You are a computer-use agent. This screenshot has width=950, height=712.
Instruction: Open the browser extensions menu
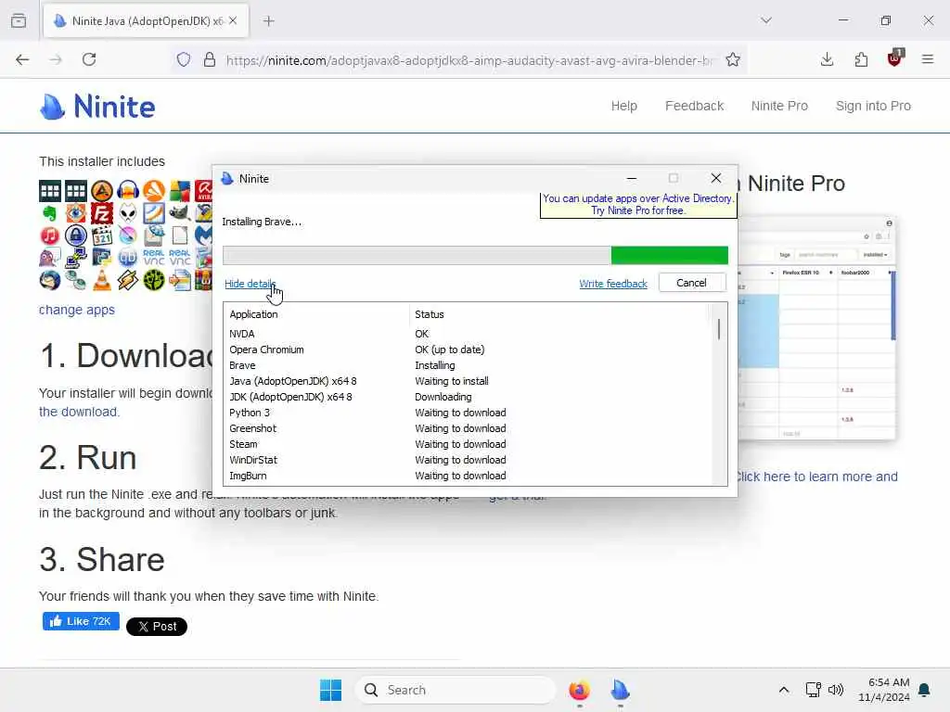coord(861,59)
